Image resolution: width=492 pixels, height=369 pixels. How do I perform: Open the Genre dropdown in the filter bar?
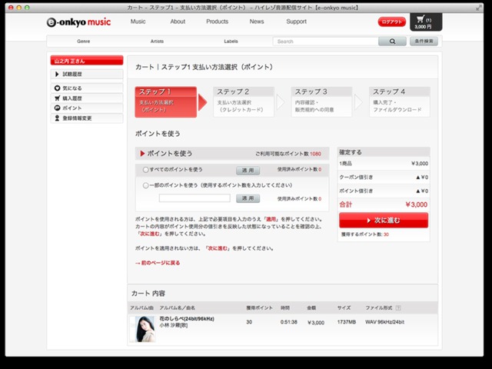click(82, 42)
